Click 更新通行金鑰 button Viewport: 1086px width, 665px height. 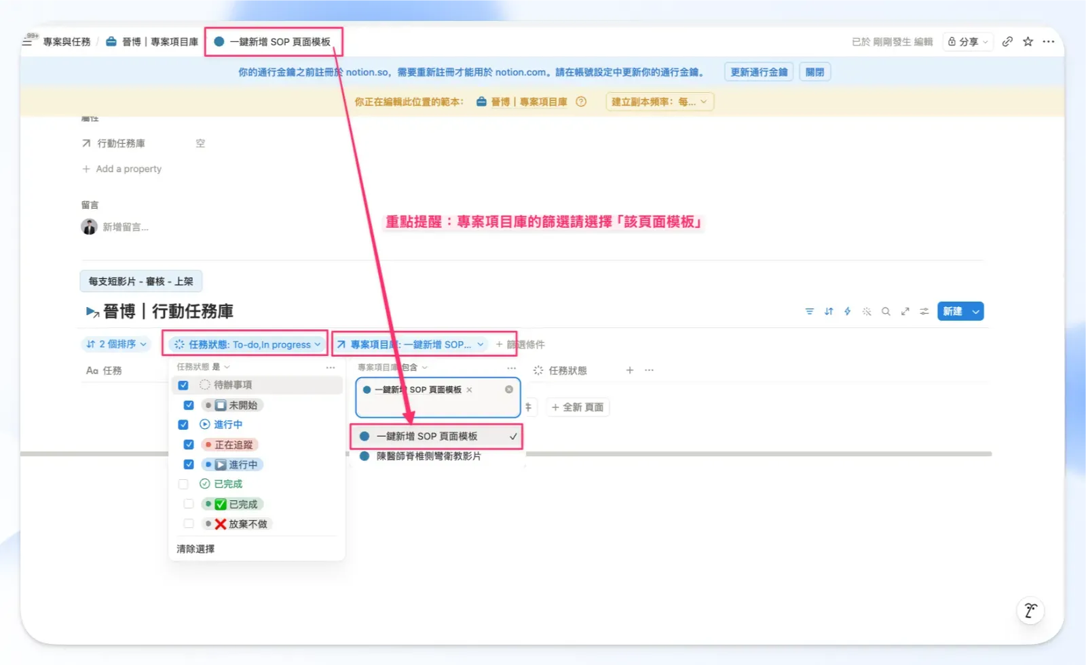click(759, 72)
